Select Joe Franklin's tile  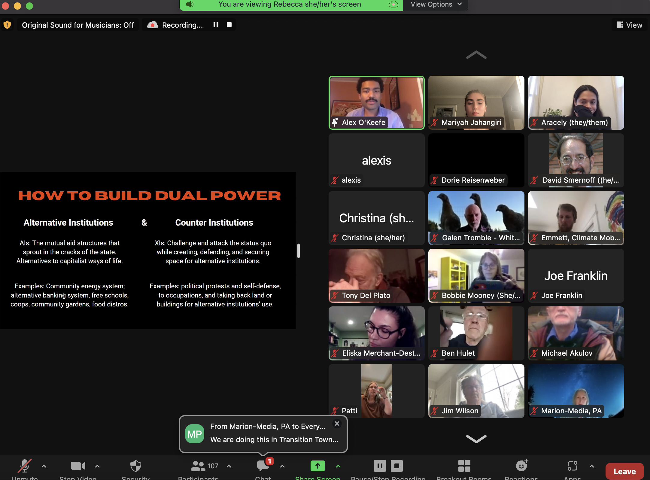pos(576,276)
